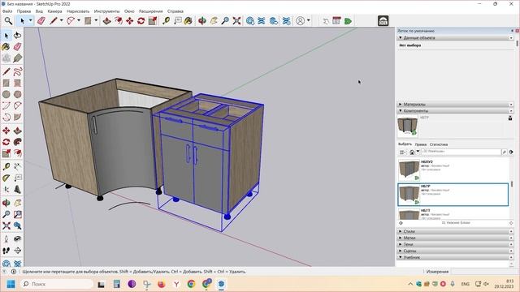Open Google Chrome from taskbar
Image resolution: width=520 pixels, height=292 pixels.
point(191,284)
